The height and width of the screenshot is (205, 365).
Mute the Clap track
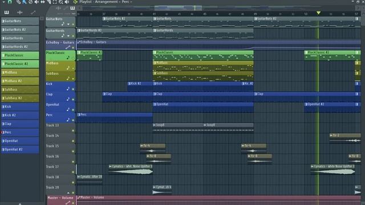[x=73, y=100]
